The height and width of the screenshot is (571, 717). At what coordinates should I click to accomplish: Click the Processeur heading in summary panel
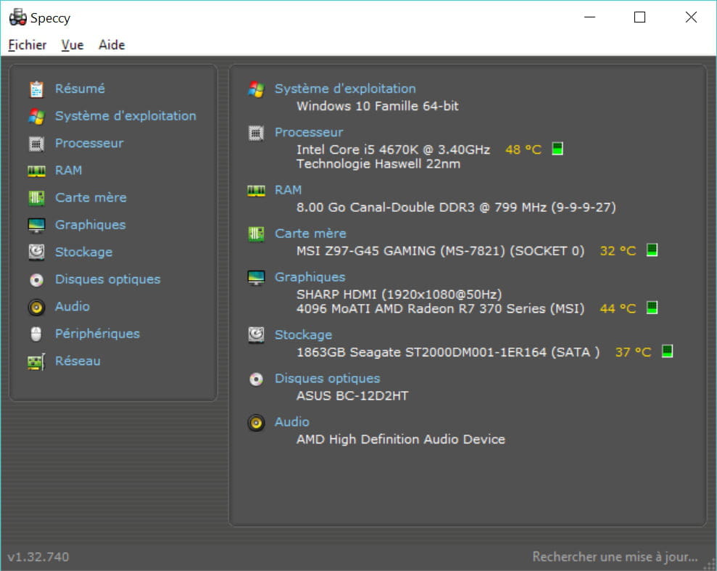[309, 132]
